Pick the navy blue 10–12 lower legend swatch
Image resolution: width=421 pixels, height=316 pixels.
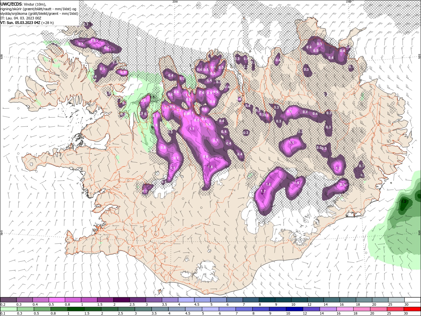pos(294,309)
